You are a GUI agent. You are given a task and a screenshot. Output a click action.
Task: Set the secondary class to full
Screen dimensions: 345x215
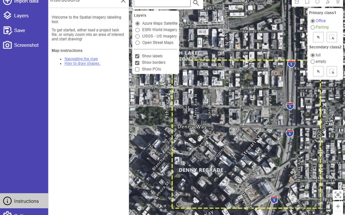[312, 55]
